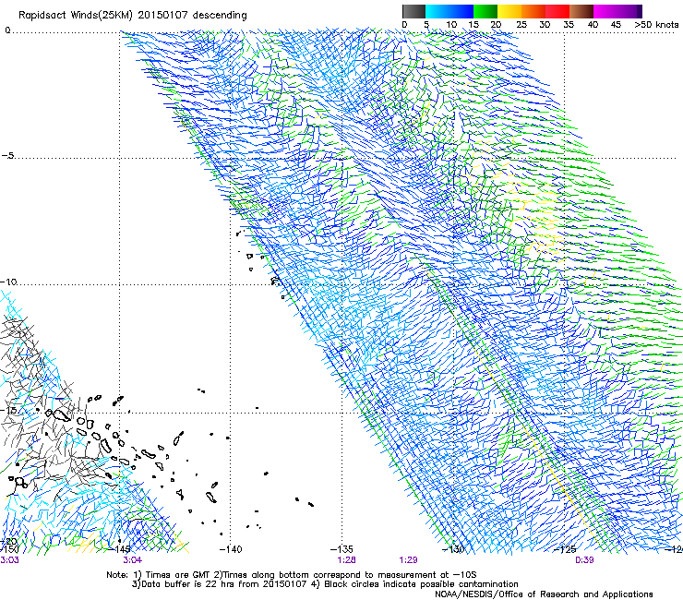Click the gray 0-5 knots color band
This screenshot has width=683, height=600.
click(x=413, y=11)
